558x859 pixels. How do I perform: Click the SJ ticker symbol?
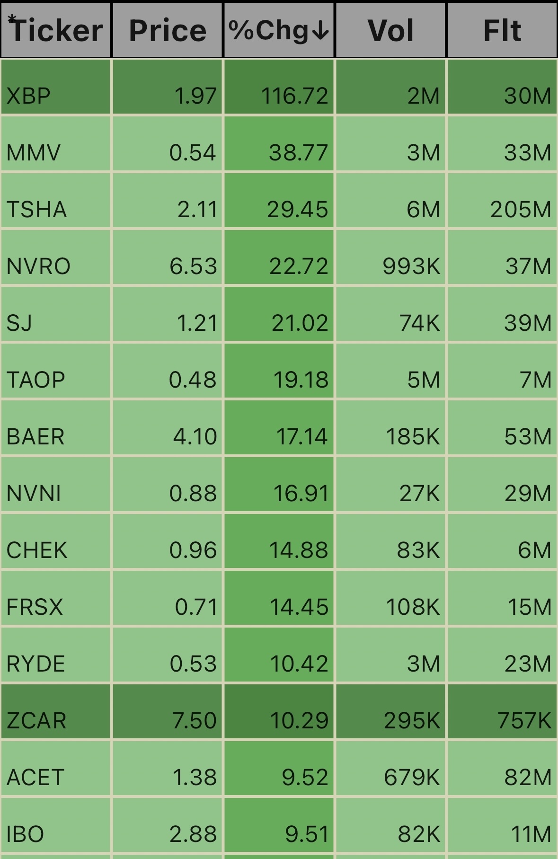click(x=19, y=323)
